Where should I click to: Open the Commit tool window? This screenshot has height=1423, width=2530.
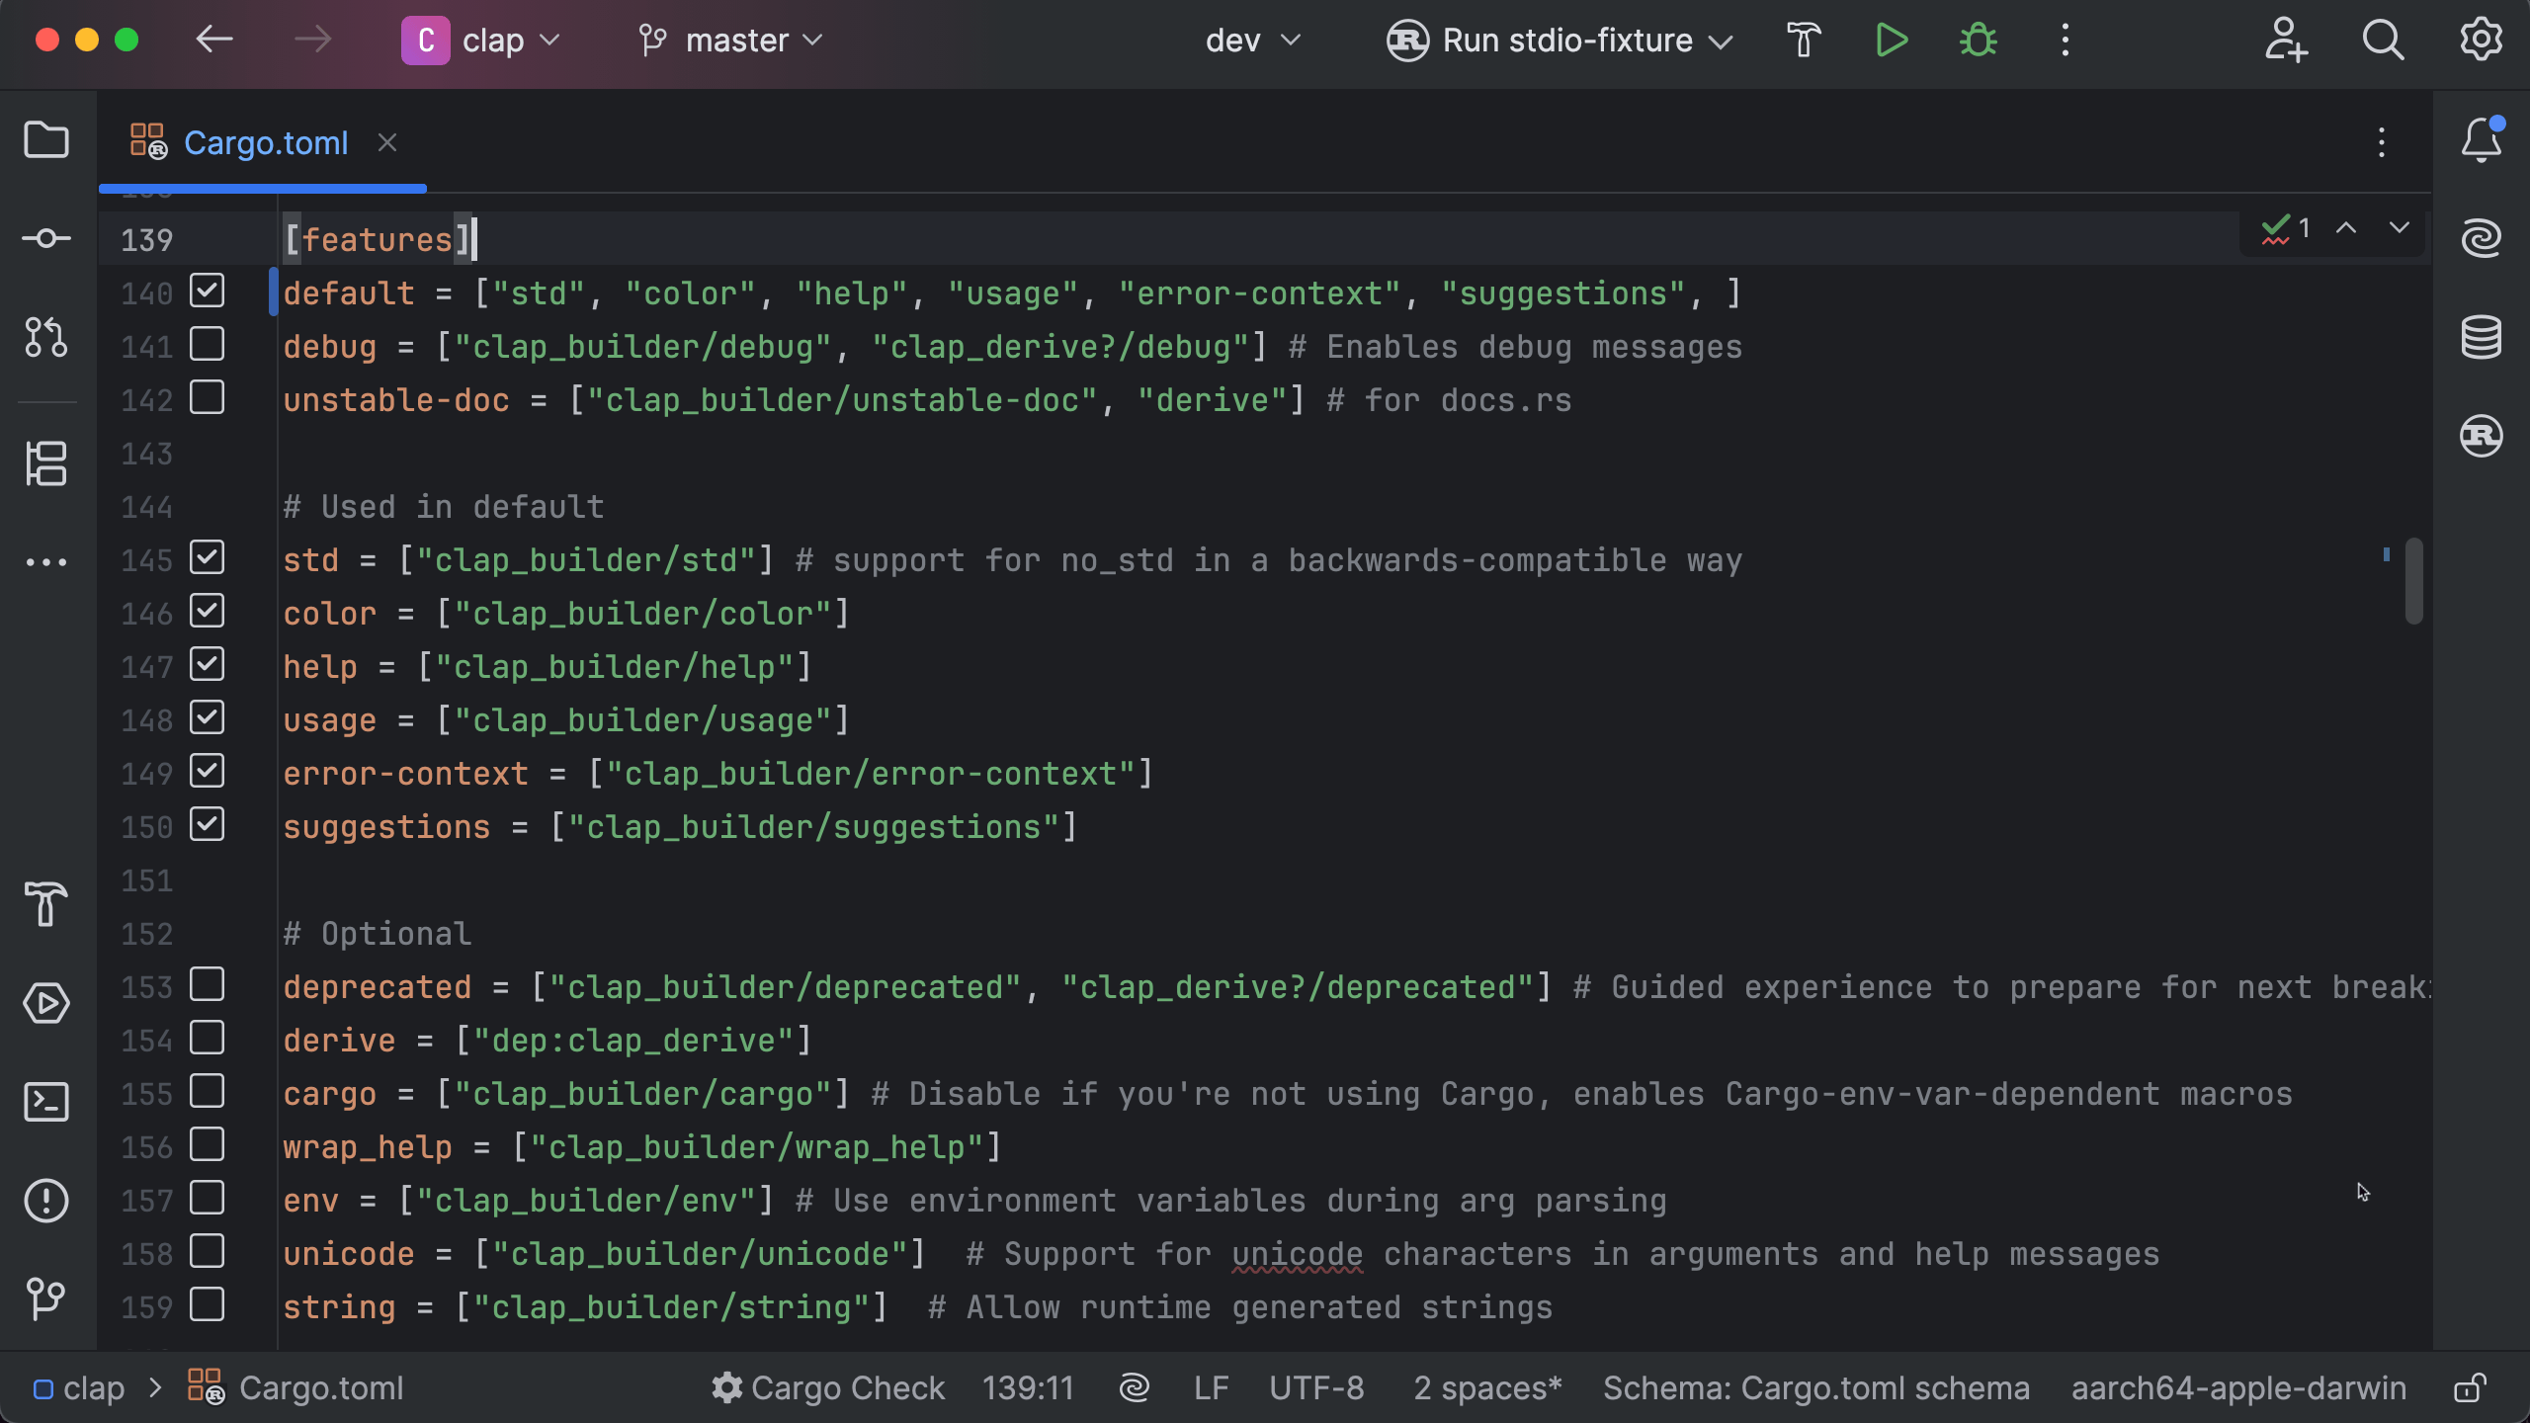[x=46, y=238]
